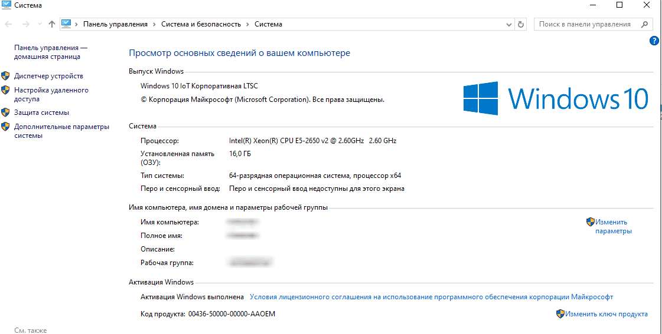Open 'Система и безопасность' breadcrumb

coord(201,24)
